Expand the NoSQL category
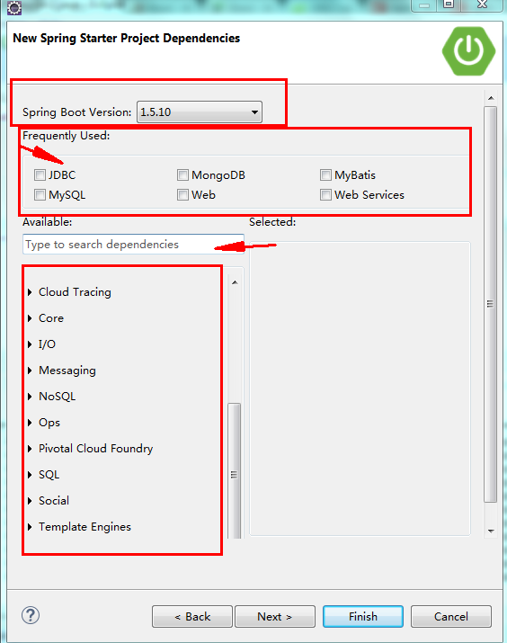507x643 pixels. pos(30,397)
